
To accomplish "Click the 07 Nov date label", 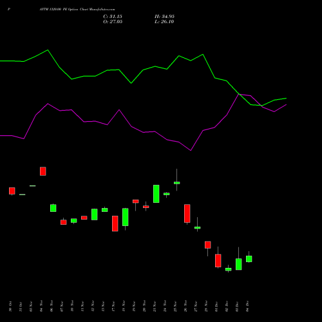I will pos(62,307).
